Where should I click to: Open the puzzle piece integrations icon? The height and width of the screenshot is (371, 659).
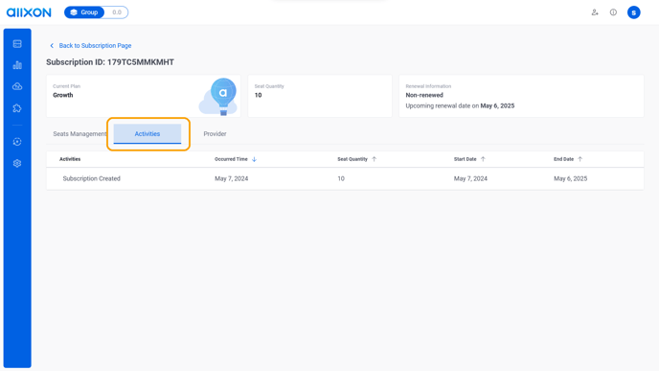pyautogui.click(x=17, y=108)
